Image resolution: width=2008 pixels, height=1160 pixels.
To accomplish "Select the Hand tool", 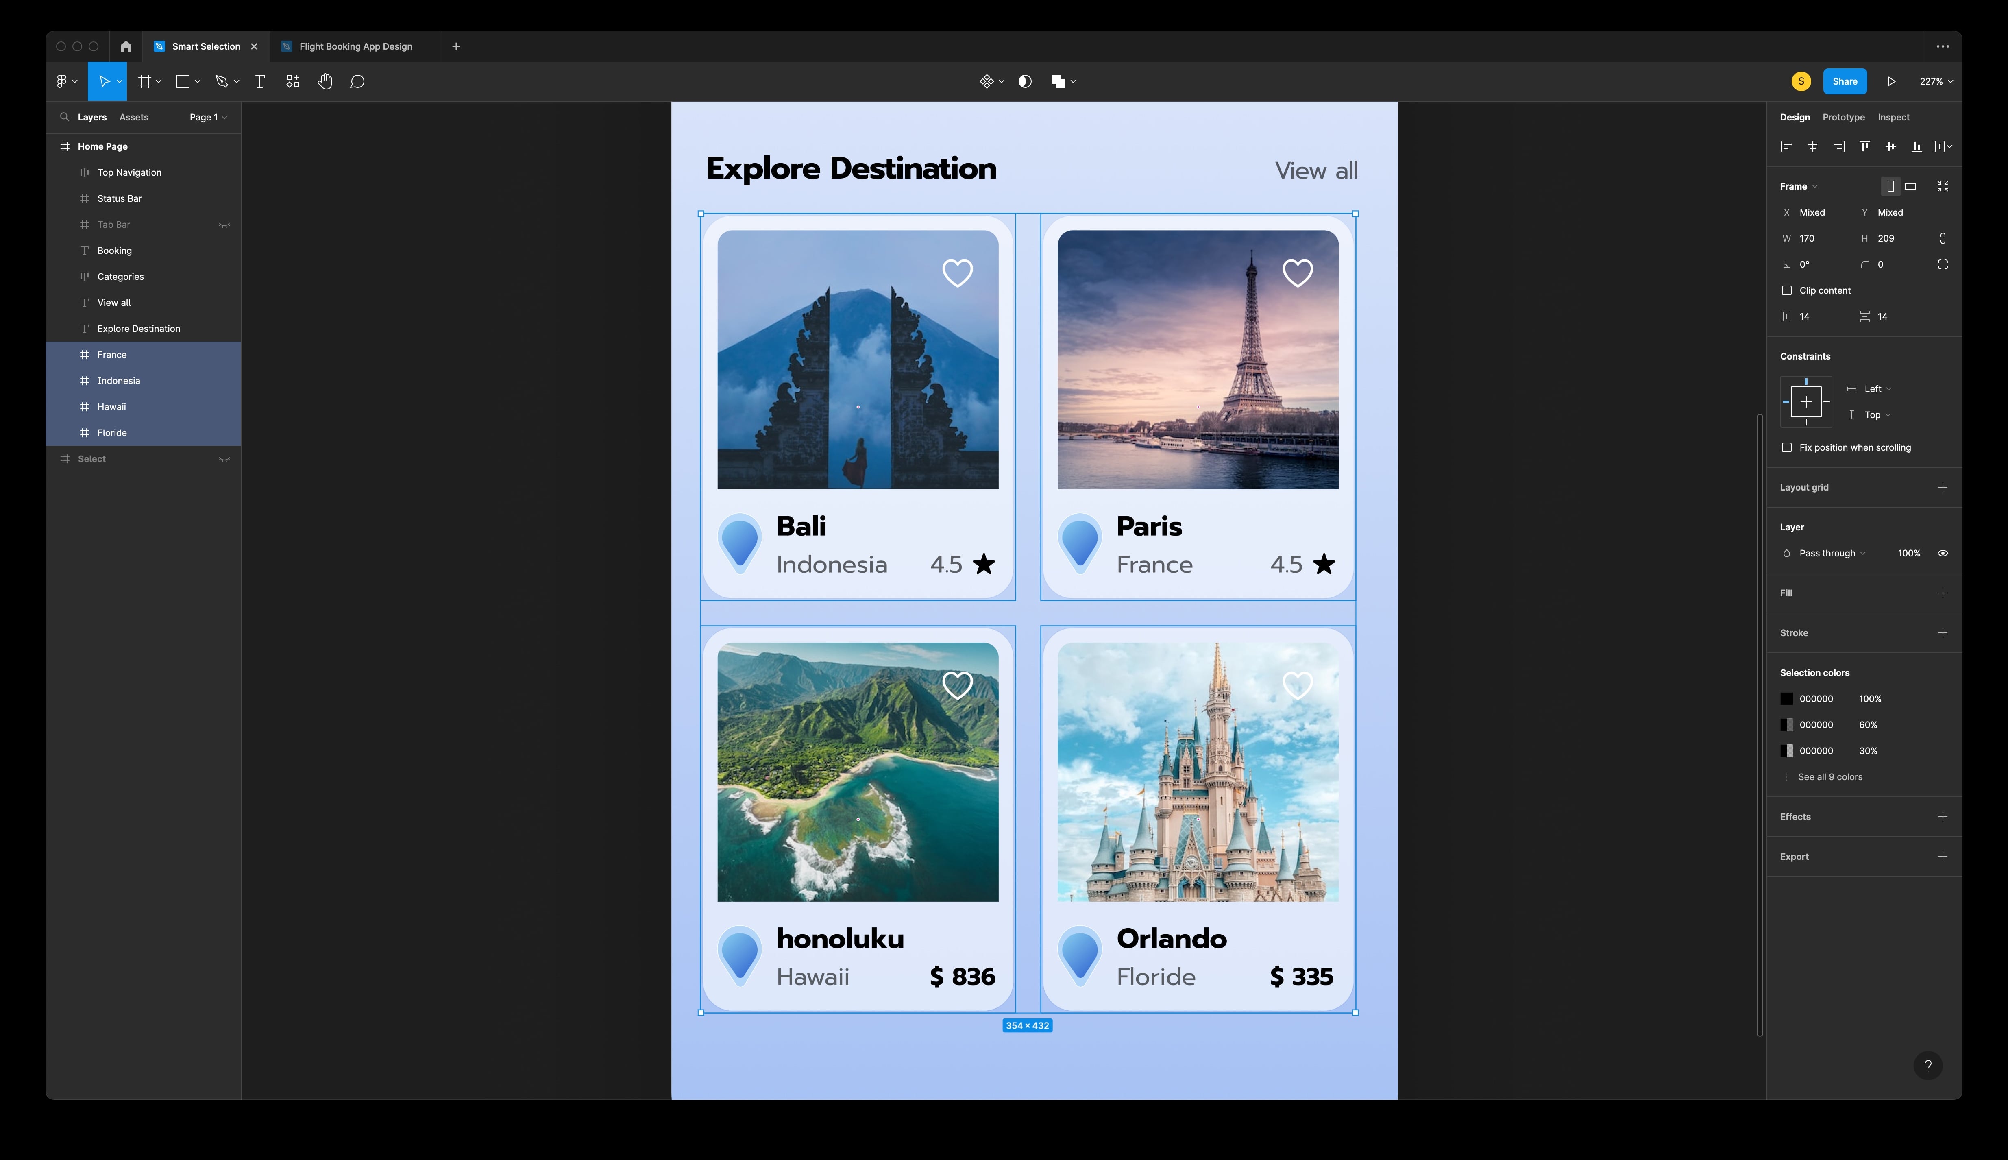I will coord(325,81).
